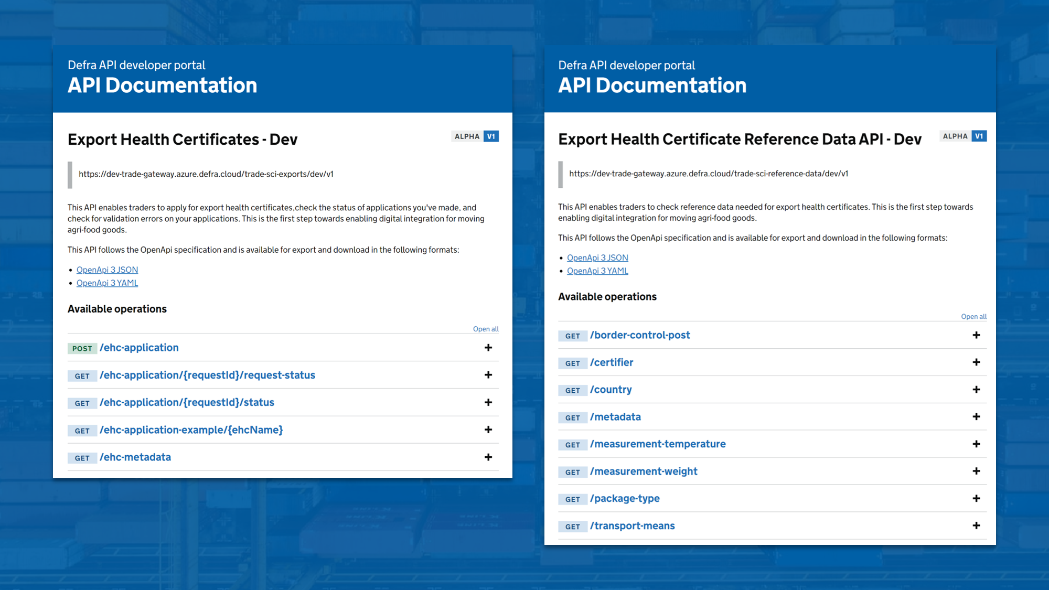Image resolution: width=1049 pixels, height=590 pixels.
Task: Click Open all in Export Health Certificates panel
Action: 486,329
